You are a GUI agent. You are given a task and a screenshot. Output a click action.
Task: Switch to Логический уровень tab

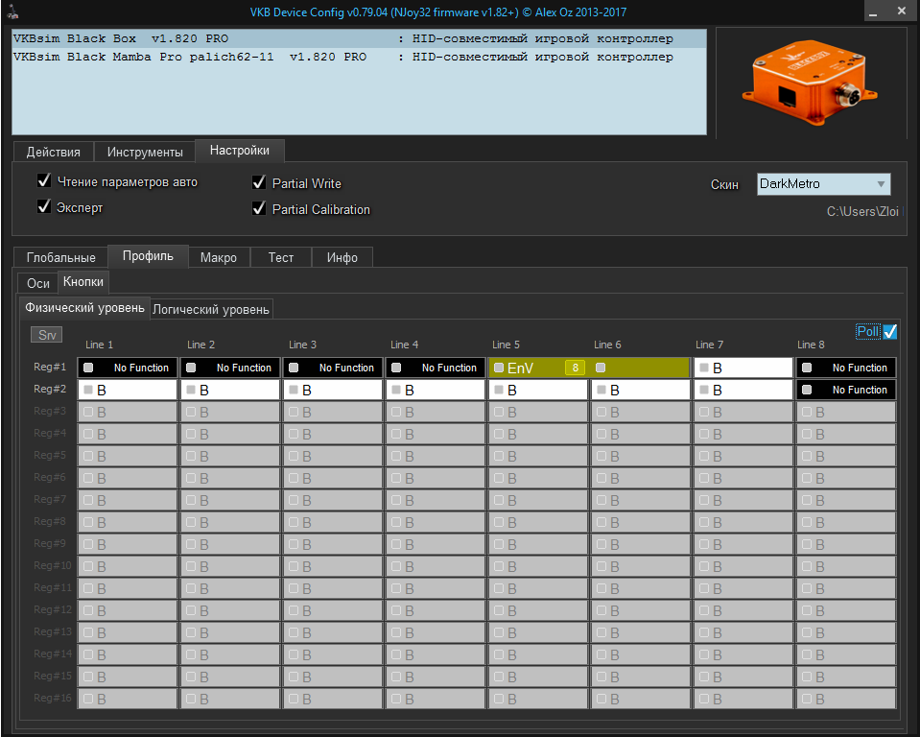click(x=211, y=309)
